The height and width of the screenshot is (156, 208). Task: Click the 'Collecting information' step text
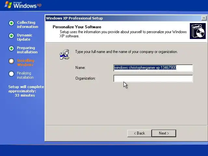27,25
